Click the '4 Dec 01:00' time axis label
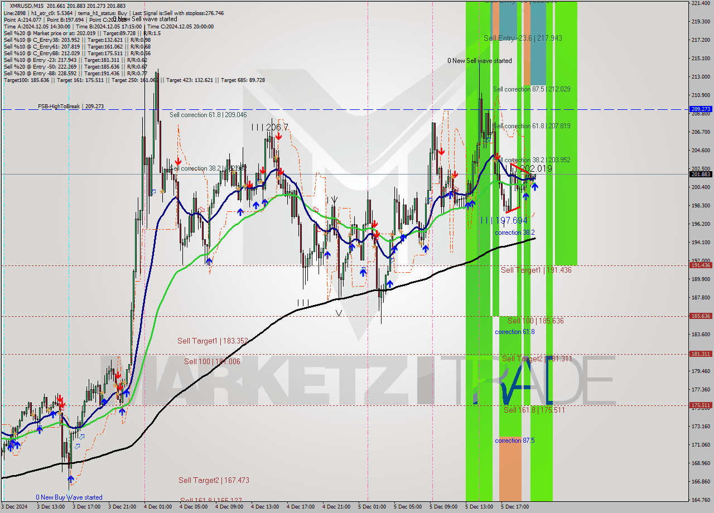 coord(158,507)
